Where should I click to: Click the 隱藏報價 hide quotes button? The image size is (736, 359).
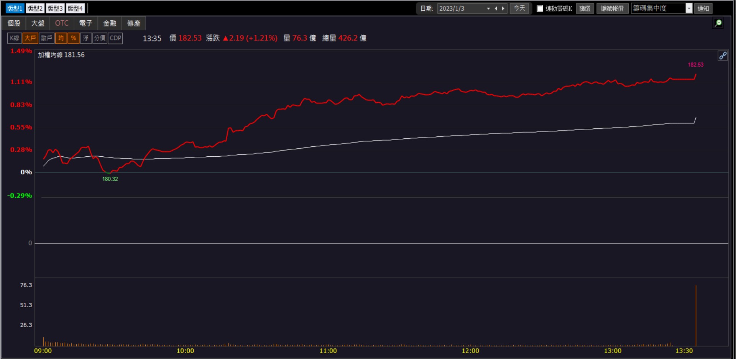(612, 8)
